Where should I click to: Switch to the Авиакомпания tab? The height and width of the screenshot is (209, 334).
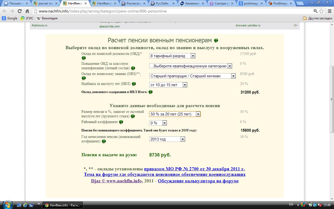pos(192,3)
